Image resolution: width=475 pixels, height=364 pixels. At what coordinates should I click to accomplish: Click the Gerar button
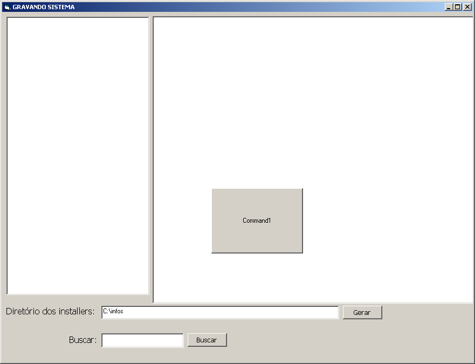tap(362, 313)
